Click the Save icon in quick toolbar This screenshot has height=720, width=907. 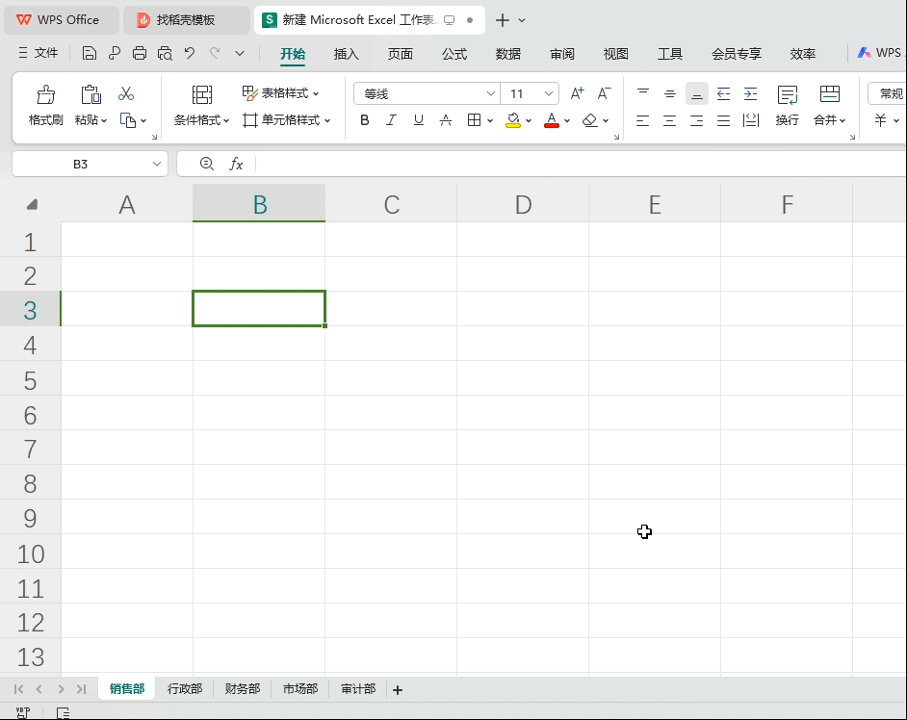pos(90,54)
